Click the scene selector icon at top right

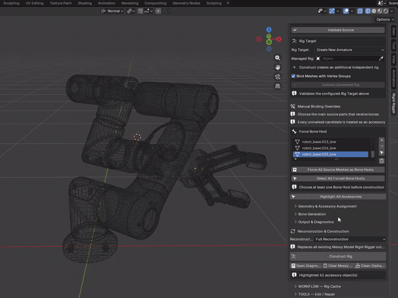(380, 3)
